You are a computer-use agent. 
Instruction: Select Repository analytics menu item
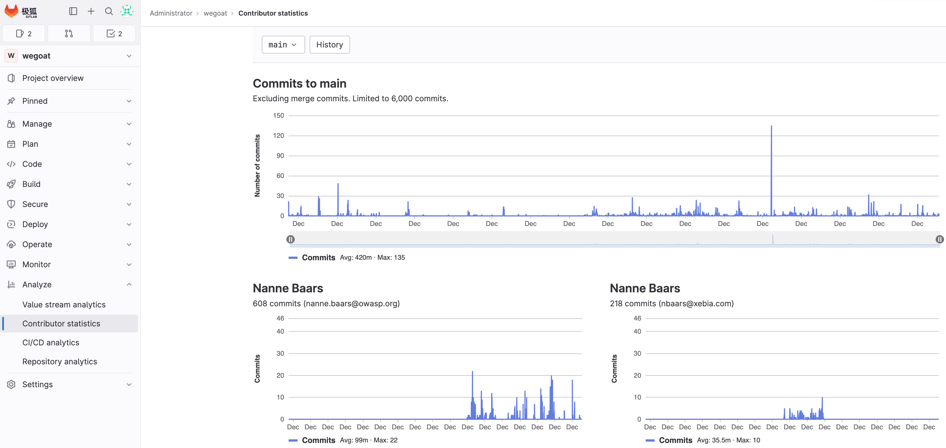pyautogui.click(x=60, y=362)
